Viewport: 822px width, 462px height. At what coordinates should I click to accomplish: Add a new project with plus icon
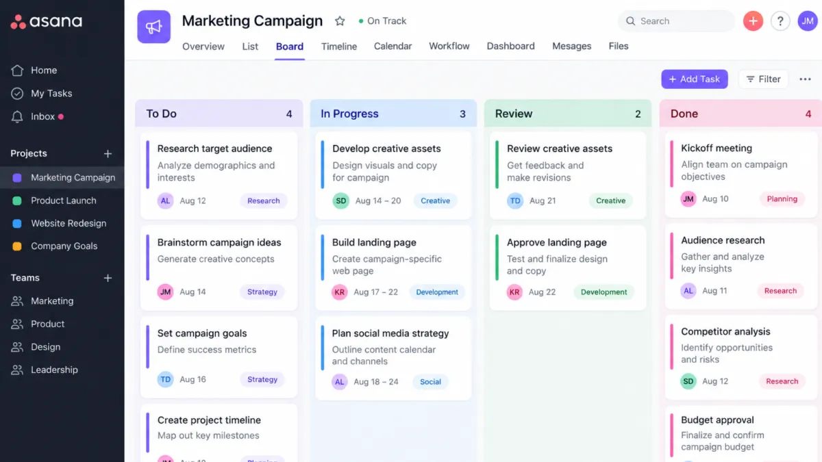click(x=108, y=154)
